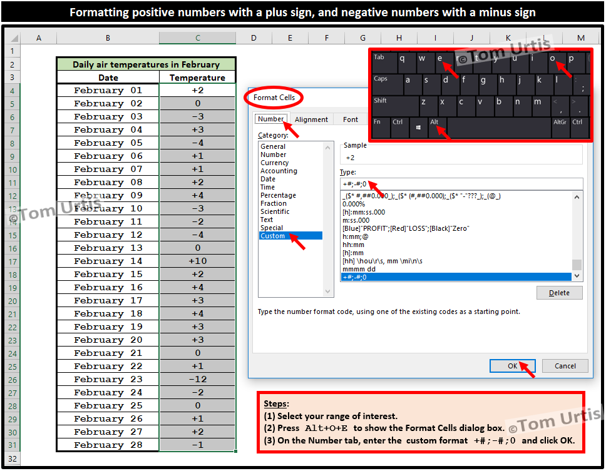Switch to the Alignment tab

tap(311, 119)
